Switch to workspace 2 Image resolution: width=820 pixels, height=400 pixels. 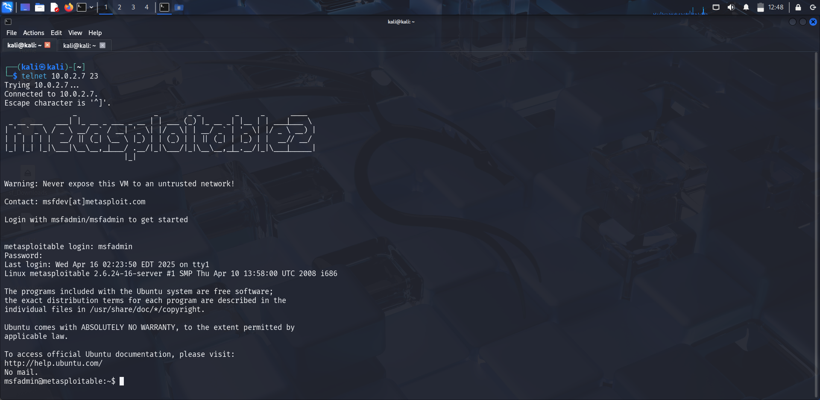pos(120,7)
